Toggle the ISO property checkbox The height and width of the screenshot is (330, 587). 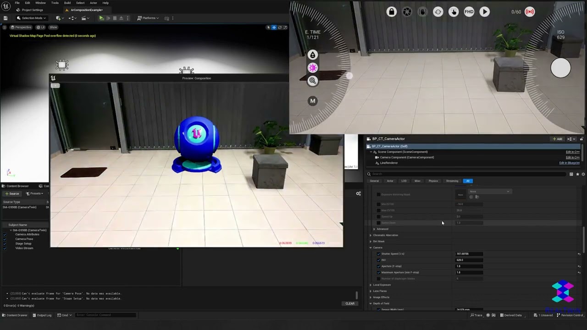tap(378, 260)
